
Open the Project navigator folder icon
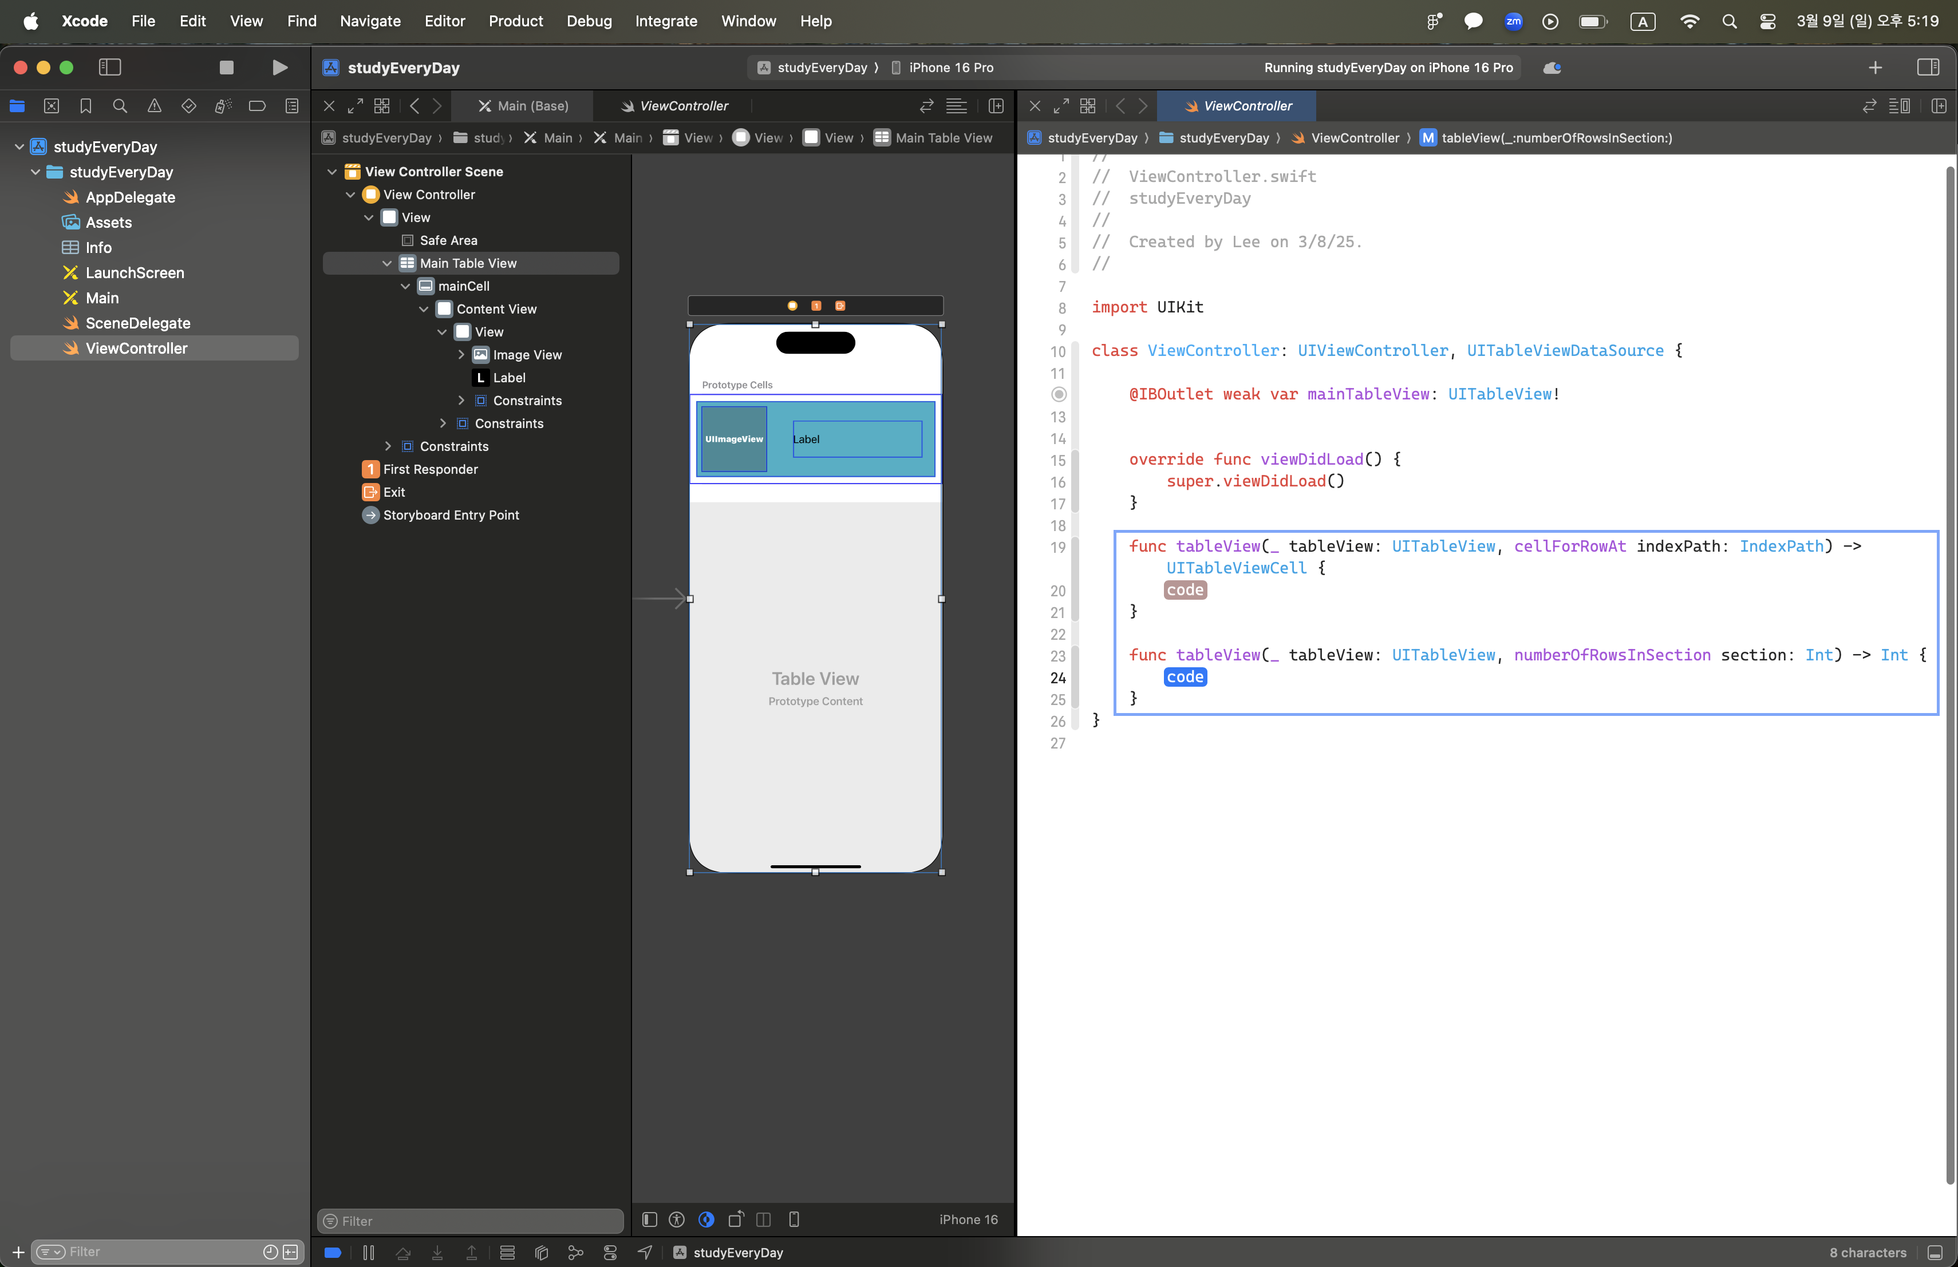(17, 106)
